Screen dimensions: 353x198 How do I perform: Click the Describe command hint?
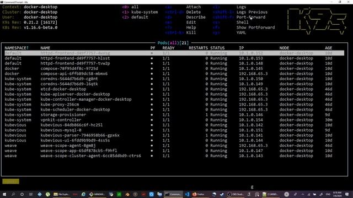(x=196, y=17)
